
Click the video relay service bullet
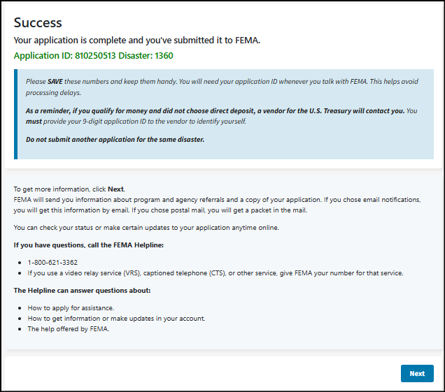[x=224, y=273]
